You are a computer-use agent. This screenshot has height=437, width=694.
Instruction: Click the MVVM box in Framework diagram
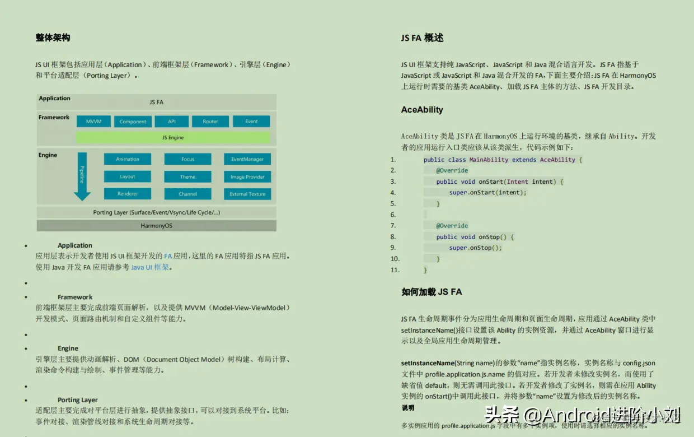(x=93, y=121)
